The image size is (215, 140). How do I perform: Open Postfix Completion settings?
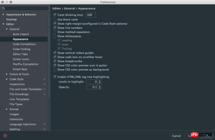[x=26, y=64]
